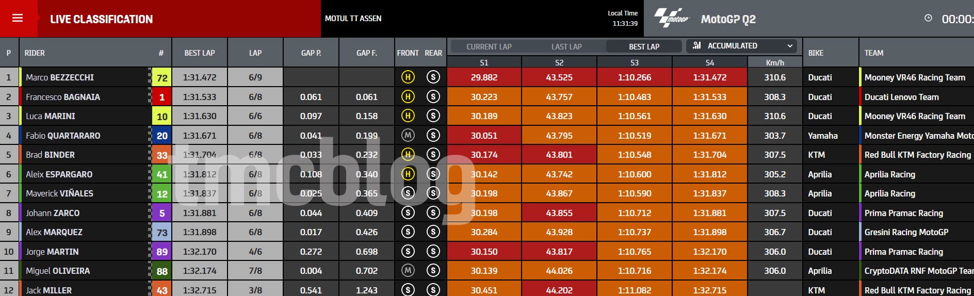Viewport: 974px width, 296px height.
Task: Click Bagnaia's soft rear tyre icon
Action: [433, 96]
